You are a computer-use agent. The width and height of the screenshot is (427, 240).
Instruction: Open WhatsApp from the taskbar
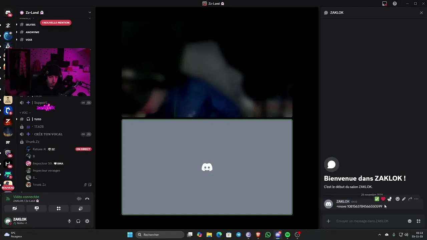[268, 235]
